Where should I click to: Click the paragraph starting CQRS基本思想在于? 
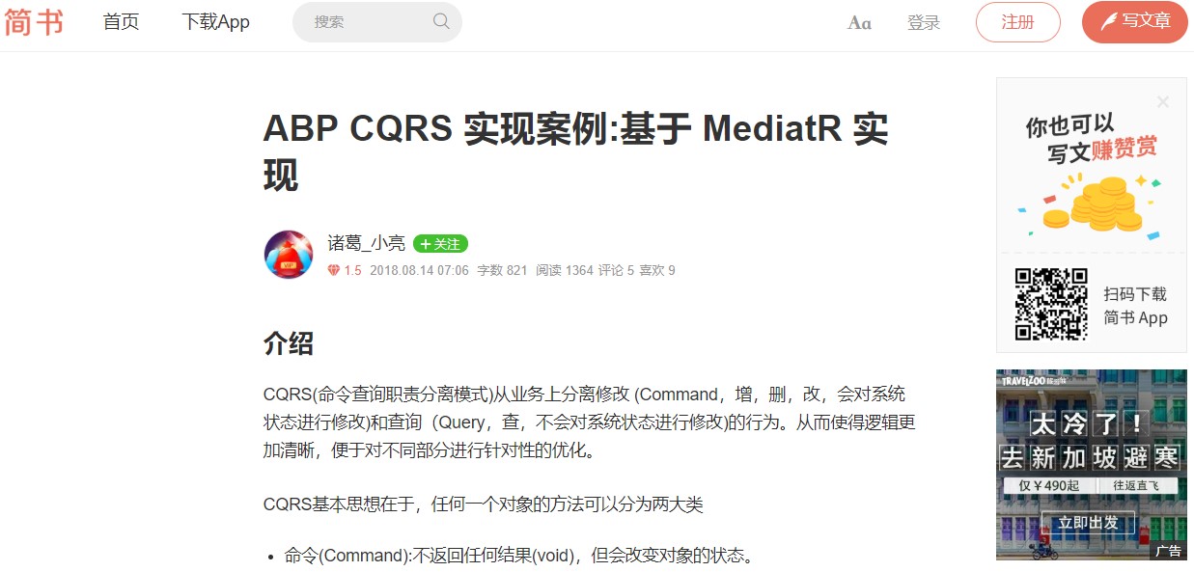tap(484, 504)
